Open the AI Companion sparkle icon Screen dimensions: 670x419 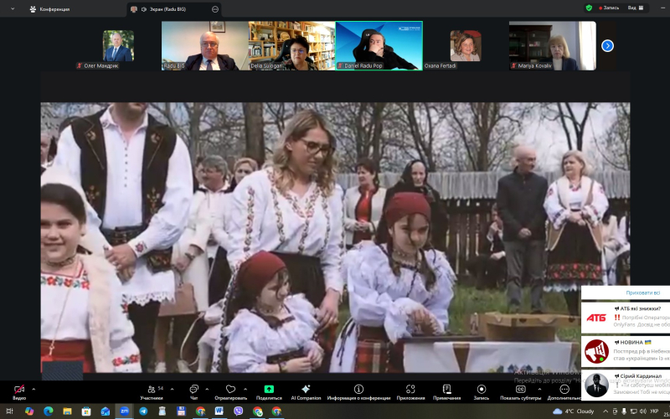pyautogui.click(x=306, y=390)
